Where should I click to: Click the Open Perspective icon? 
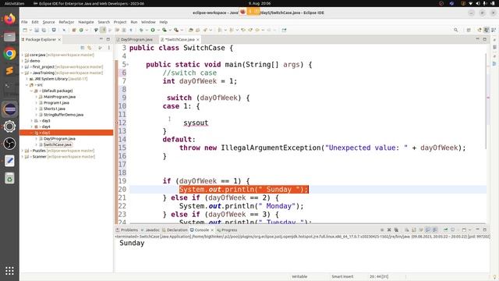(x=480, y=30)
